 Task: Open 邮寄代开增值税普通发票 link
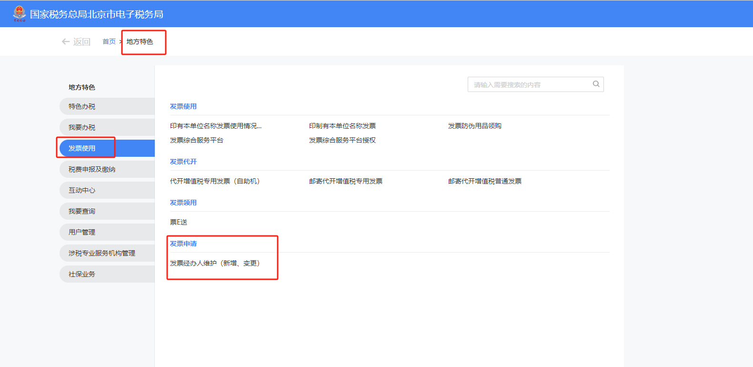tap(485, 181)
